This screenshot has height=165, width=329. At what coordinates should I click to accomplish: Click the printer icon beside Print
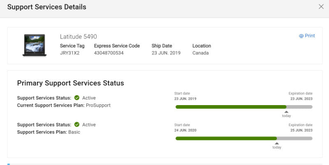(x=301, y=36)
